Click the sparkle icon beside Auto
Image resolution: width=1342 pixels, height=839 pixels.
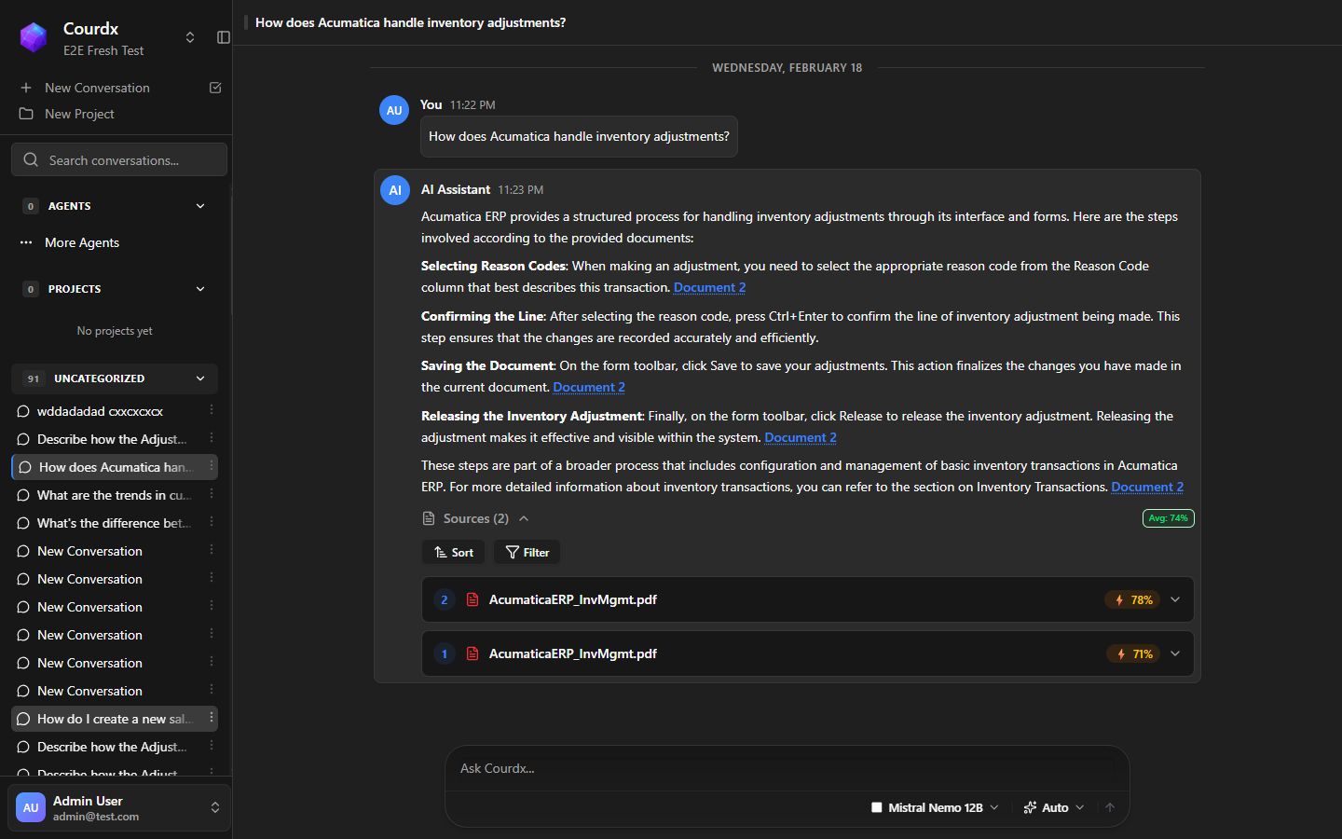click(x=1029, y=806)
